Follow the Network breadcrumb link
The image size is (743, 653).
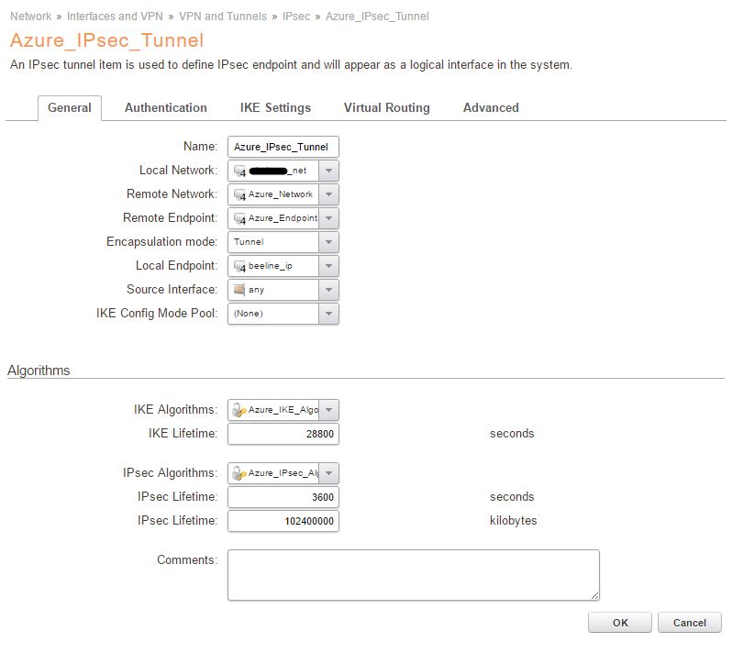[x=31, y=17]
